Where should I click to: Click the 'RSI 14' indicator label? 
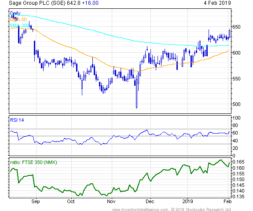coord(17,120)
